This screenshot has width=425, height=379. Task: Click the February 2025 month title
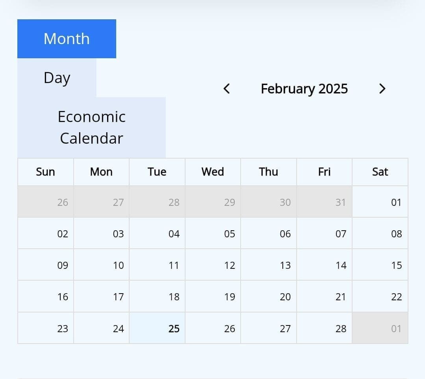(x=304, y=89)
